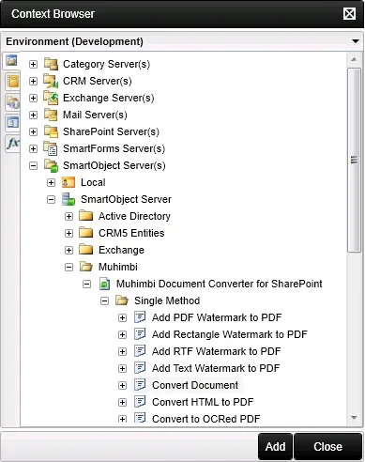Viewport: 365px width, 462px height.
Task: Open the Environment (Development) dropdown arrow
Action: (356, 41)
